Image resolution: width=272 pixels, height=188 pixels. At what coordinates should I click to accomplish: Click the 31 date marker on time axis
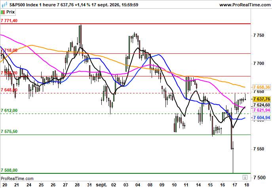[x=89, y=185]
